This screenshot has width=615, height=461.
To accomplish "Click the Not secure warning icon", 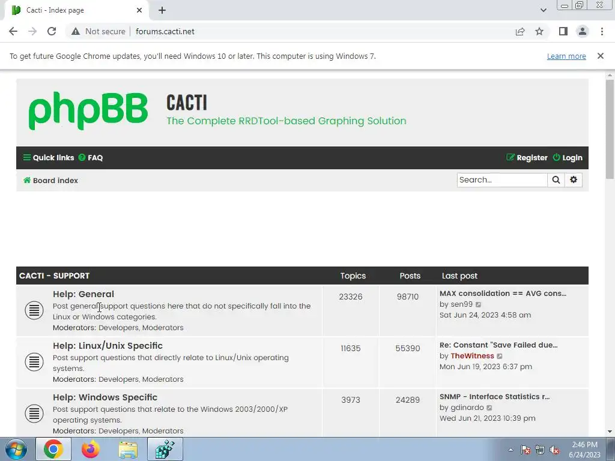I will coord(76,31).
